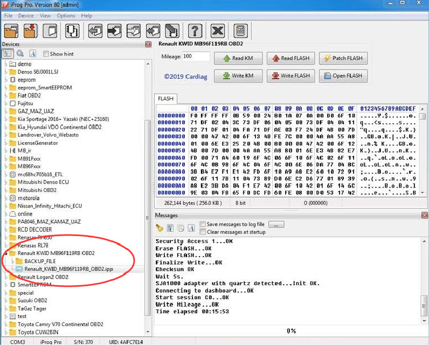Click the font 'A' icon in Devices panel
The width and height of the screenshot is (429, 345).
pyautogui.click(x=32, y=53)
